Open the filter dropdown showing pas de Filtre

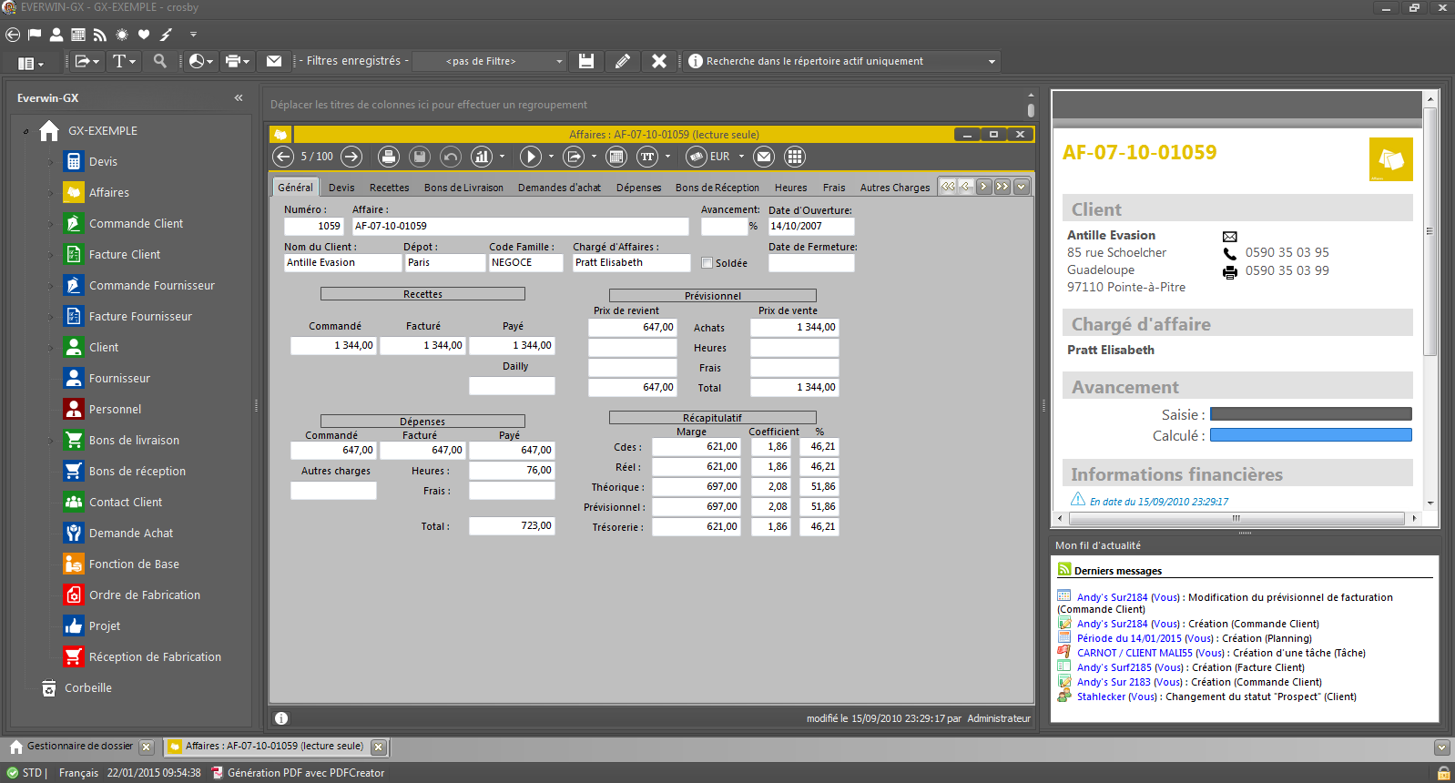(491, 61)
